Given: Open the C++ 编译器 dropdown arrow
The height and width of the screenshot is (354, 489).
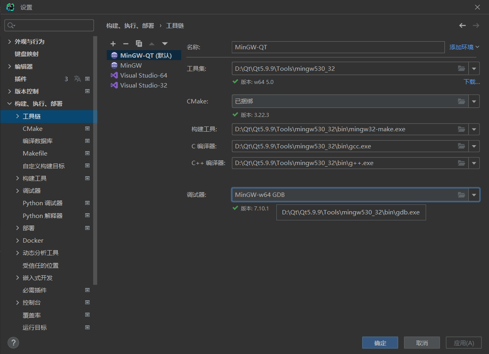Looking at the screenshot, I should [474, 163].
